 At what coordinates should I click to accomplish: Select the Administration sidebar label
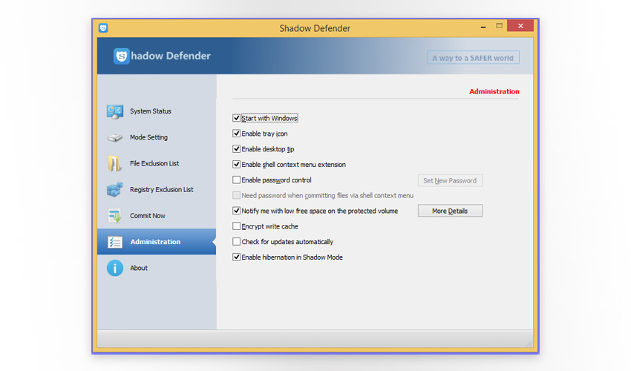point(155,242)
